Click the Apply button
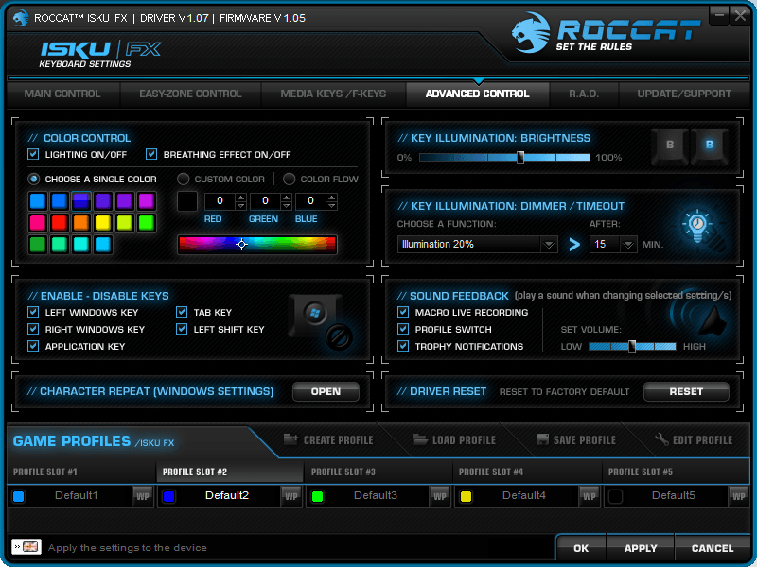Image resolution: width=757 pixels, height=567 pixels. tap(641, 548)
